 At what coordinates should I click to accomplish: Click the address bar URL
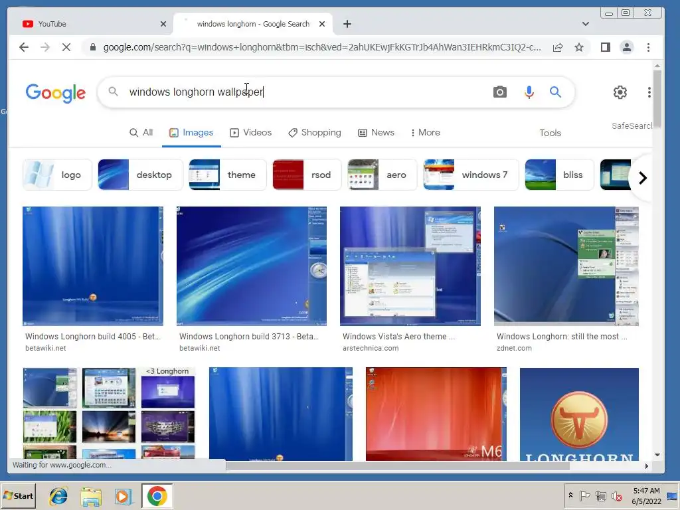tap(322, 47)
